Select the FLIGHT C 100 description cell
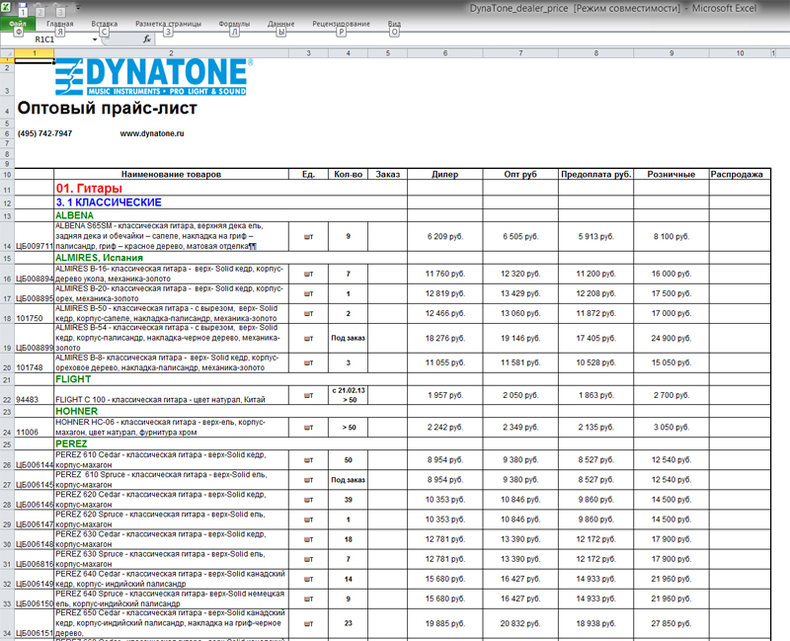 171,395
